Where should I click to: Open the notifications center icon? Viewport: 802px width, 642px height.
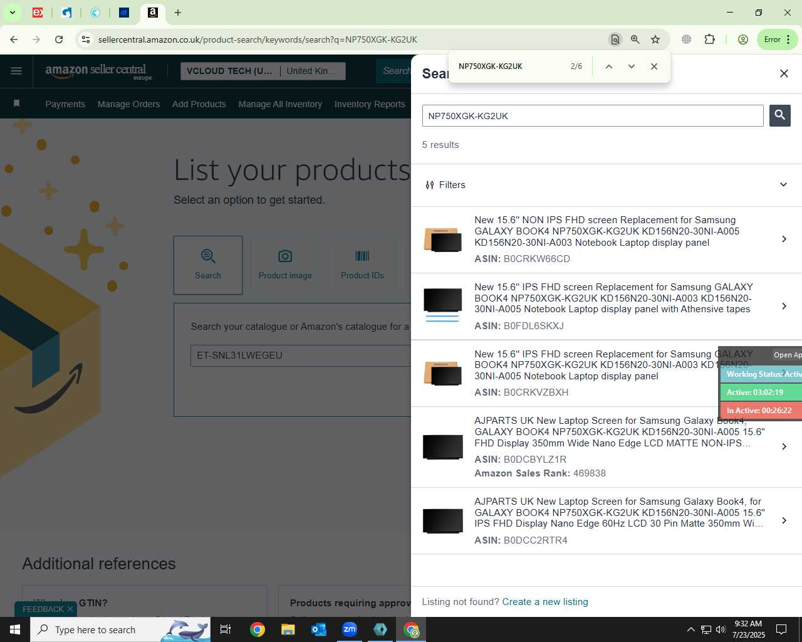(781, 629)
